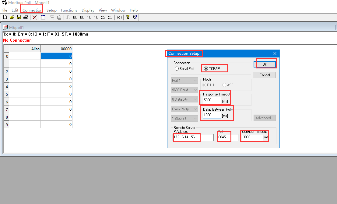Select the TCP/IP connection option
This screenshot has width=337, height=204.
click(206, 69)
